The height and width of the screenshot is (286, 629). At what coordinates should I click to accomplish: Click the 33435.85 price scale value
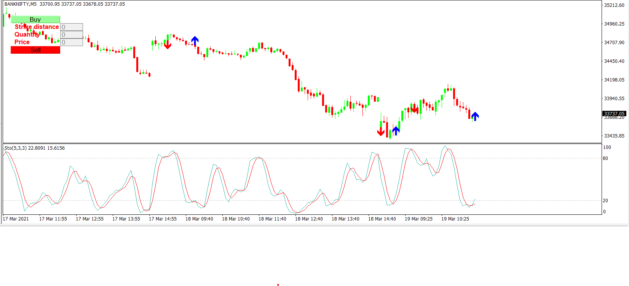point(614,136)
